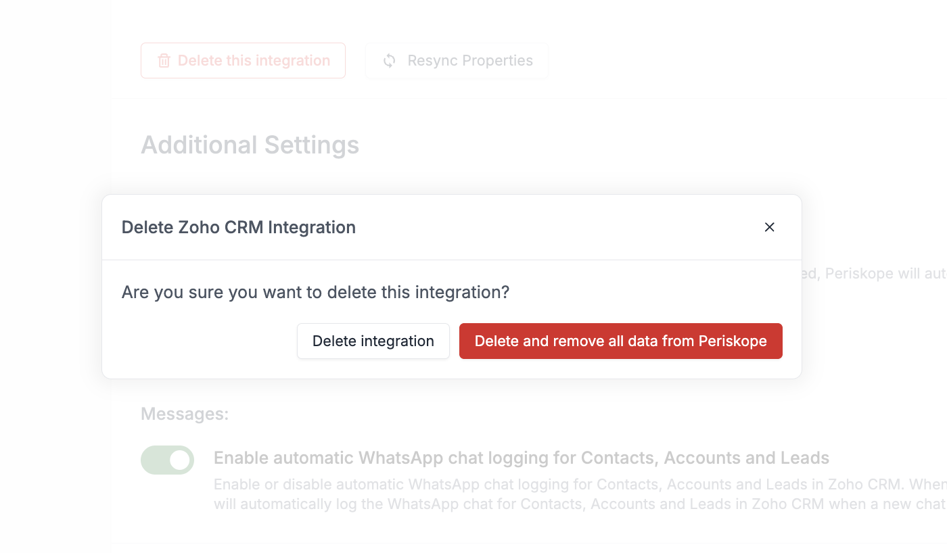Toggle automatic WhatsApp chat logging switch
This screenshot has width=947, height=553.
pos(167,460)
